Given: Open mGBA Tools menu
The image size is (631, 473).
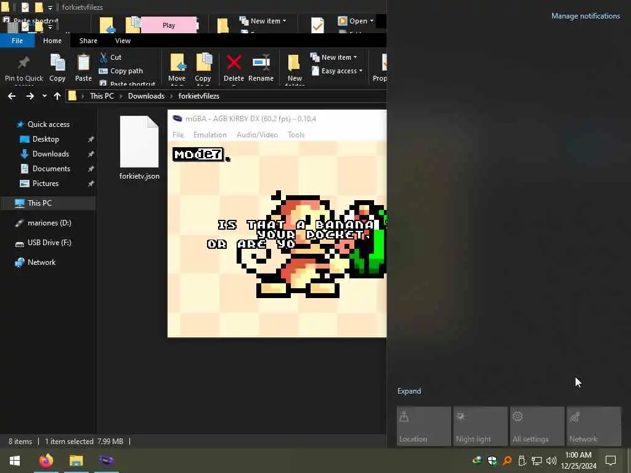Looking at the screenshot, I should click(x=296, y=135).
